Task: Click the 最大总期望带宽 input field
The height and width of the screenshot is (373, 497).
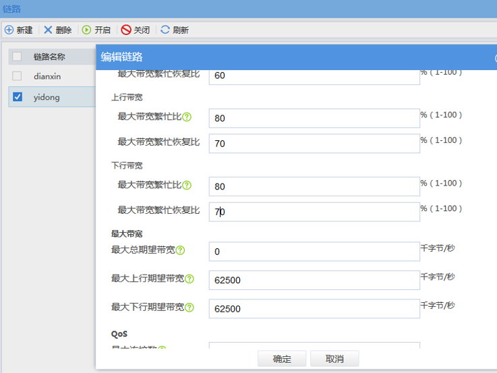Action: [x=314, y=252]
